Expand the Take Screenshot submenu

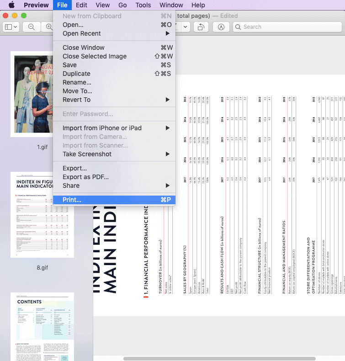tap(167, 154)
